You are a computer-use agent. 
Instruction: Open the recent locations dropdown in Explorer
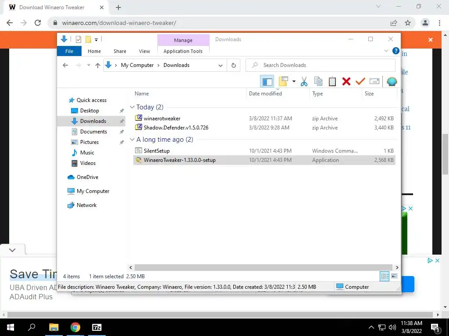[x=89, y=65]
